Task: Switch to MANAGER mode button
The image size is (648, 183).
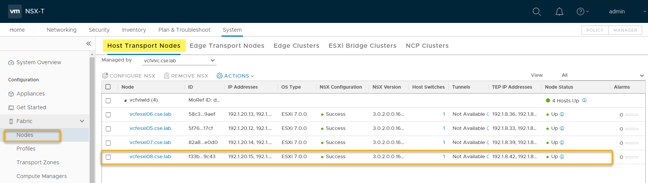Action: point(625,30)
